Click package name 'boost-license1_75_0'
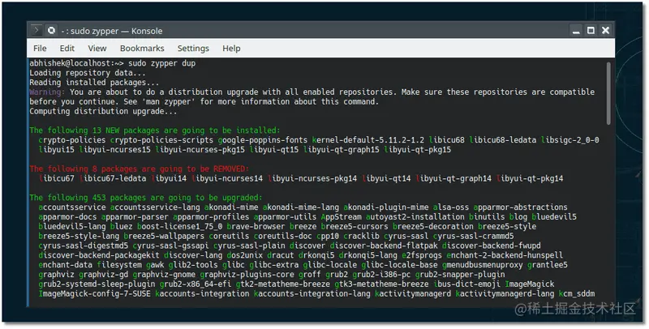The height and width of the screenshot is (329, 649). [x=179, y=227]
